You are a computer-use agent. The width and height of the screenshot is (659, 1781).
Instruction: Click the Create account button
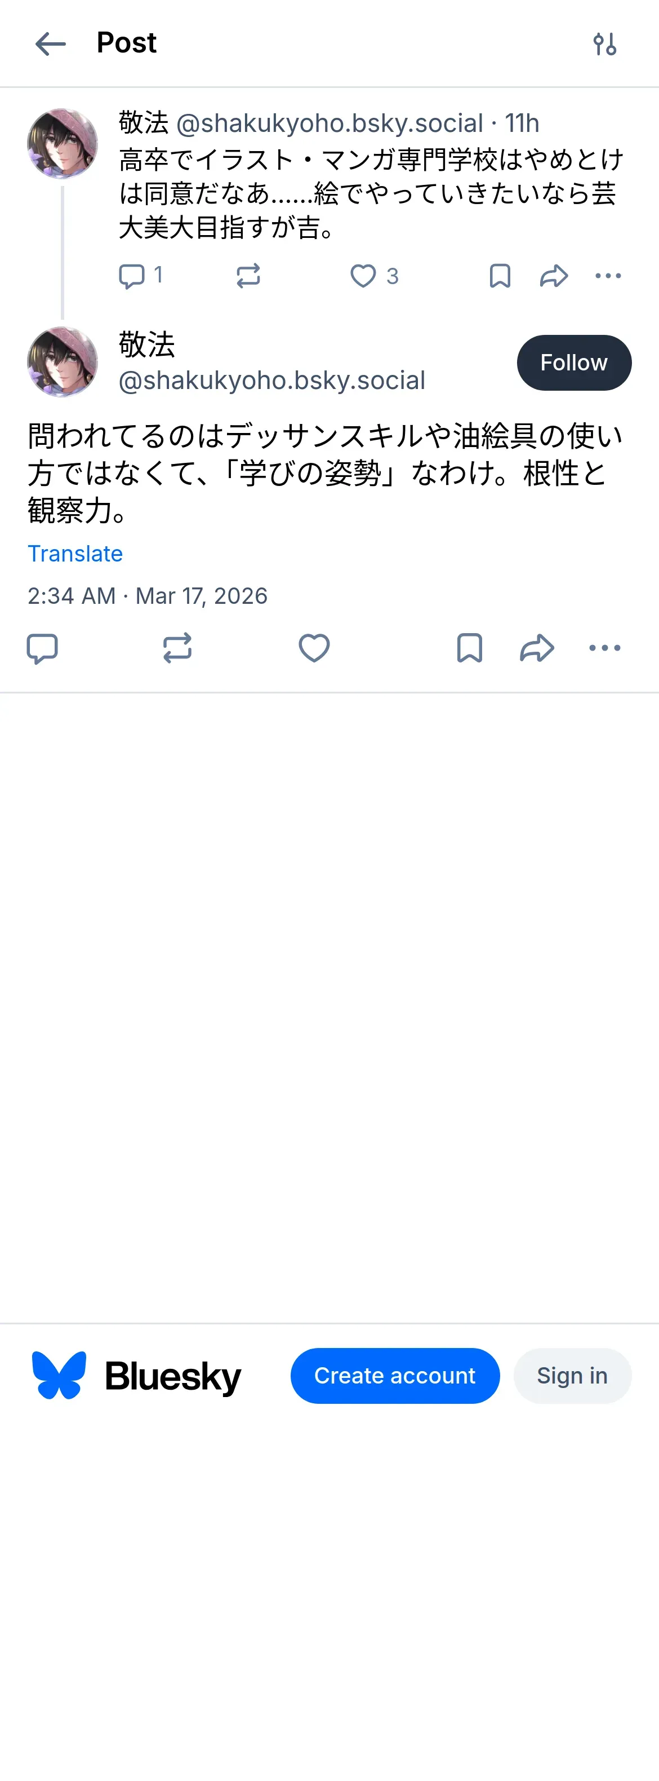394,1376
